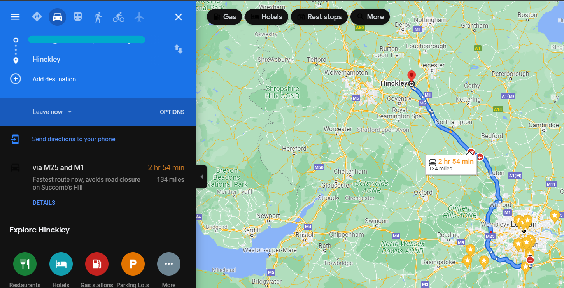Viewport: 564px width, 288px height.
Task: Select the best travel mode diamond icon
Action: [x=37, y=17]
